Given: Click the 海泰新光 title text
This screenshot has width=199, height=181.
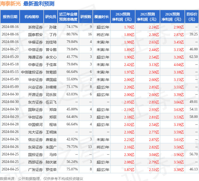Looking at the screenshot, I should (10, 4).
